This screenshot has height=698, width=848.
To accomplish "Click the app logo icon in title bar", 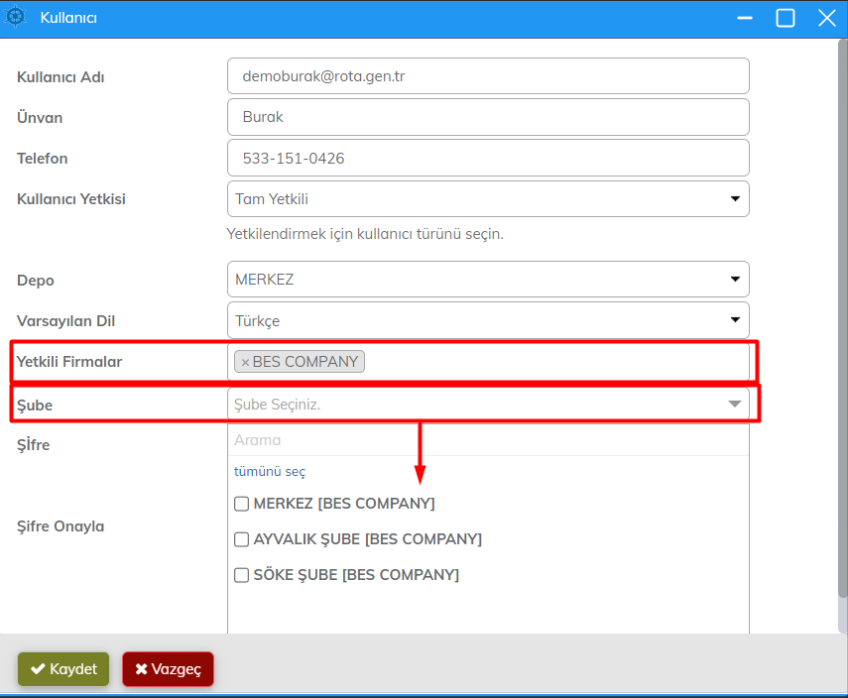I will click(16, 18).
